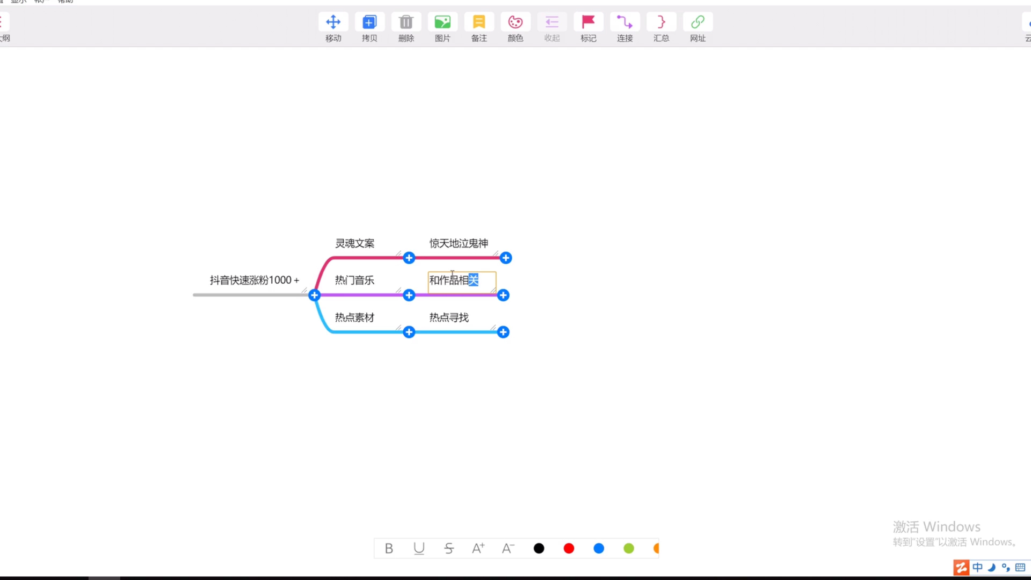
Task: Choose the red text color swatch
Action: click(x=569, y=548)
